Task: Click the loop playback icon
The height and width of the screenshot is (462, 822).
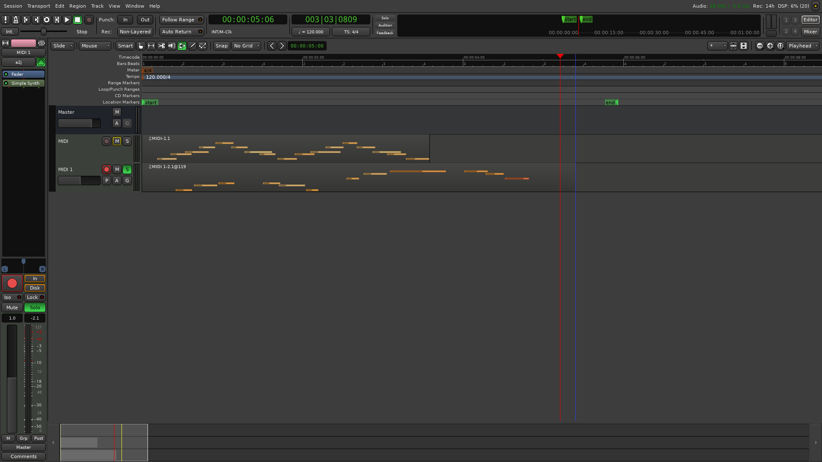Action: point(47,20)
